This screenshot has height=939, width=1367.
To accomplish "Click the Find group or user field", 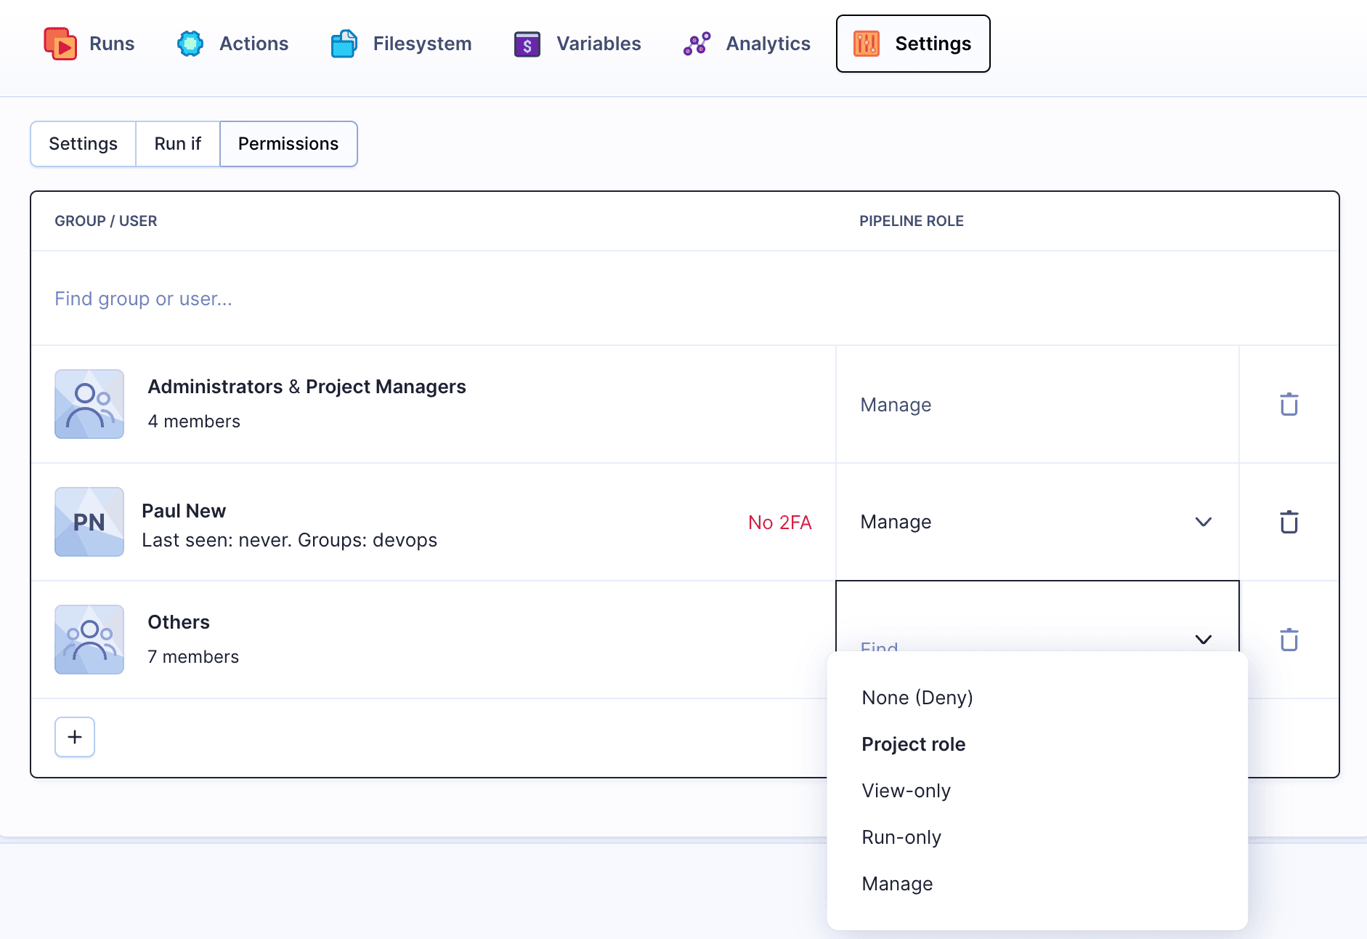I will click(143, 298).
